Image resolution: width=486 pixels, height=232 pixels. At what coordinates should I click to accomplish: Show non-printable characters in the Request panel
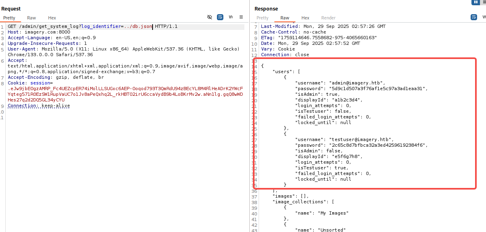pos(231,17)
